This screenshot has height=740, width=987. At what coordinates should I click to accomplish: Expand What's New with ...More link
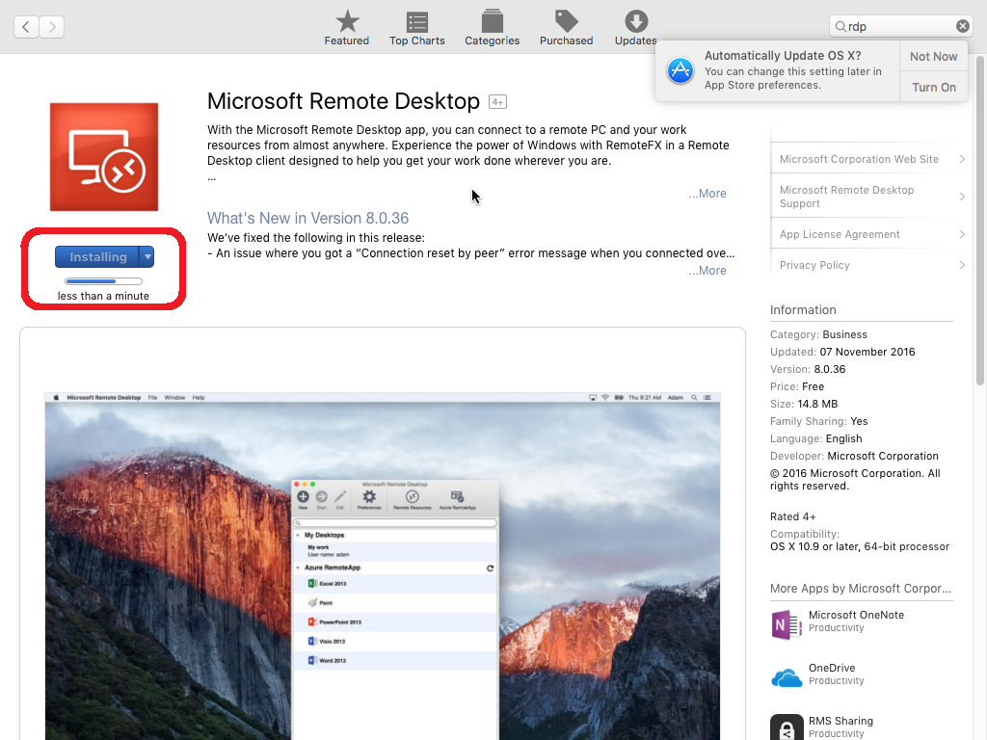(x=707, y=271)
